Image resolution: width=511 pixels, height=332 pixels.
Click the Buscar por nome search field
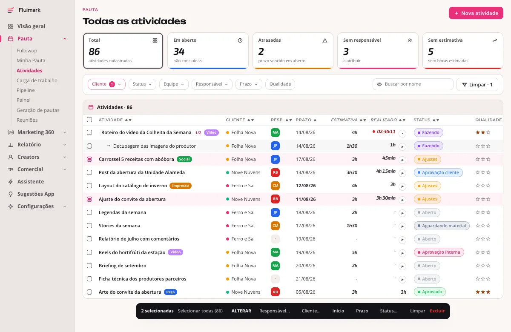point(413,84)
